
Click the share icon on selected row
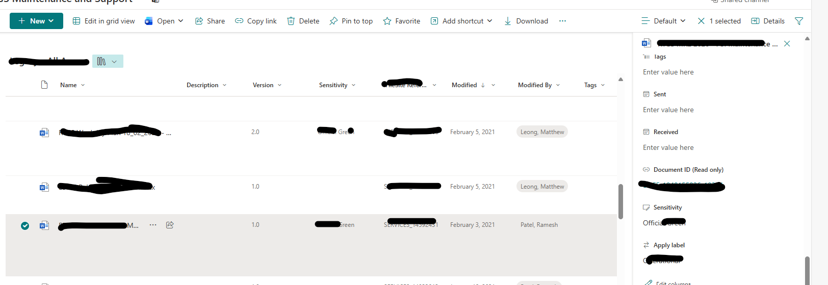tap(170, 225)
